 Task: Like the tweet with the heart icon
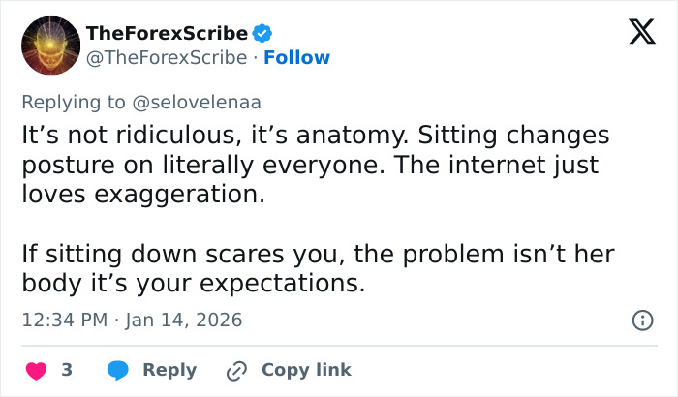[x=36, y=370]
